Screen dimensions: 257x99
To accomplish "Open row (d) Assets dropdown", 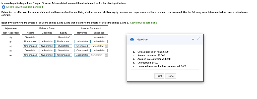I will pyautogui.click(x=30, y=50).
